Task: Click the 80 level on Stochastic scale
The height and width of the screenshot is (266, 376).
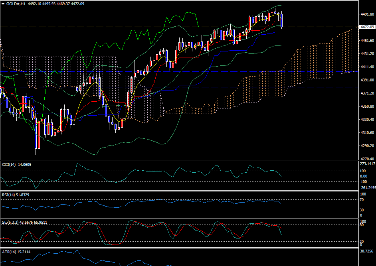Action: [362, 225]
